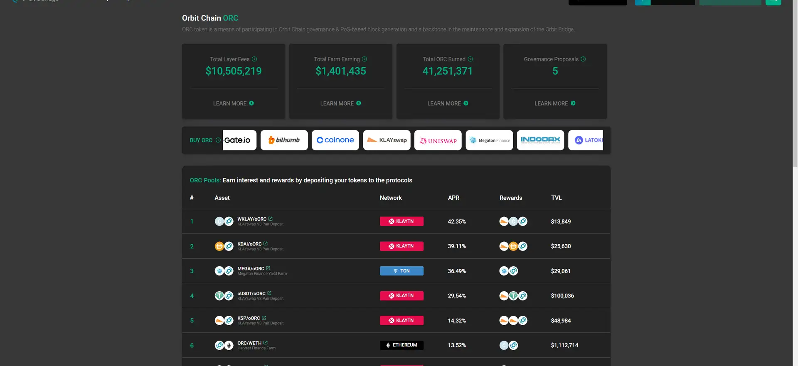Image resolution: width=798 pixels, height=366 pixels.
Task: Open the Gate.io exchange logo
Action: [239, 140]
